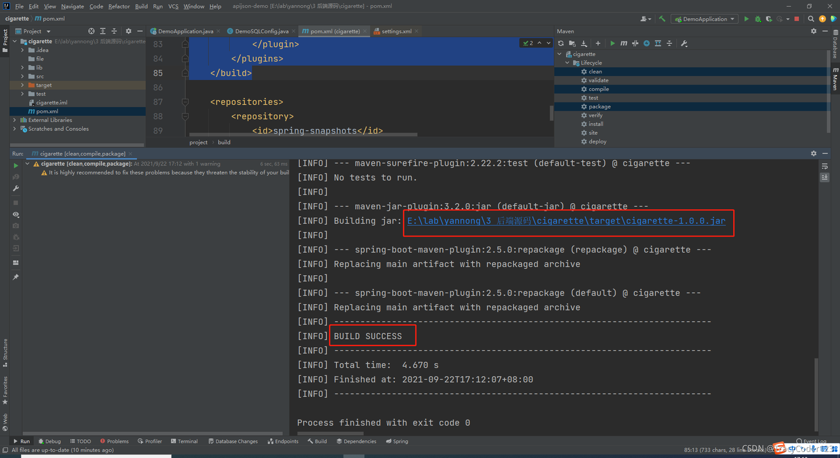Expand the External Libraries tree node
Viewport: 840px width, 458px height.
tap(14, 119)
